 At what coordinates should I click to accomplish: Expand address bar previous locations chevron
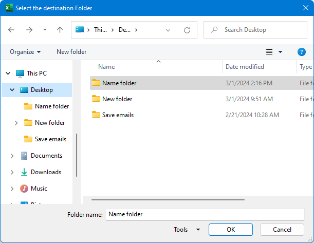click(x=168, y=30)
